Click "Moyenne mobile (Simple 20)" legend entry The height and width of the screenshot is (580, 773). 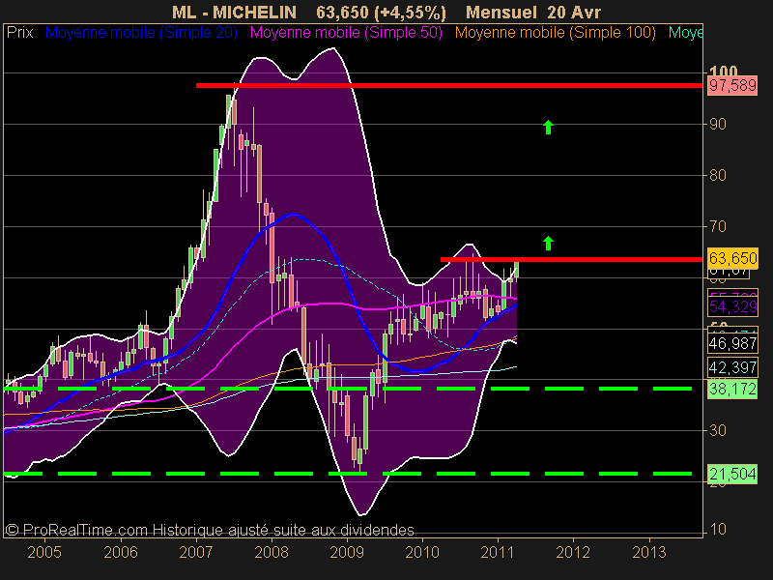click(x=141, y=33)
